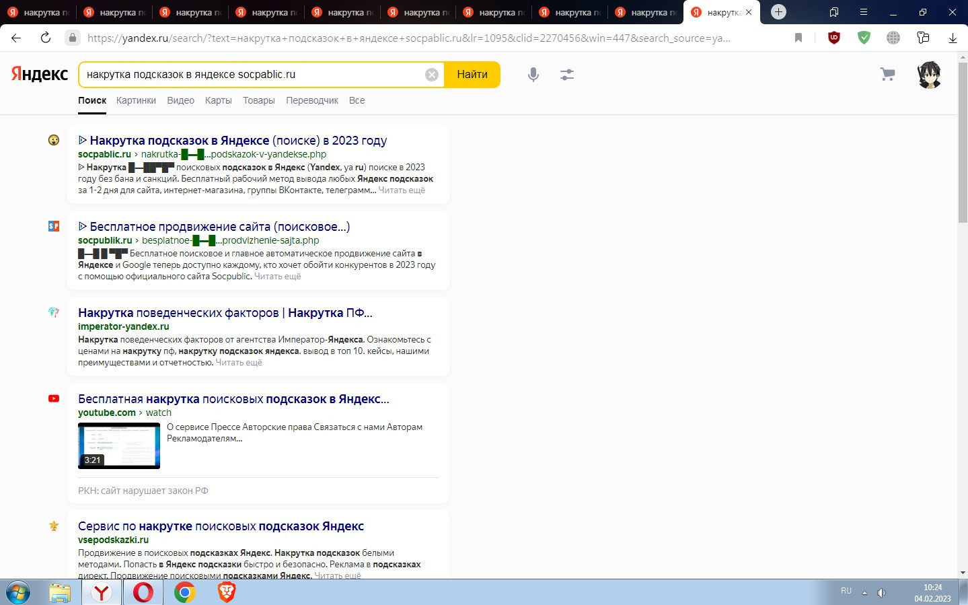This screenshot has height=605, width=968.
Task: Open Google Chrome from the taskbar
Action: pyautogui.click(x=185, y=593)
